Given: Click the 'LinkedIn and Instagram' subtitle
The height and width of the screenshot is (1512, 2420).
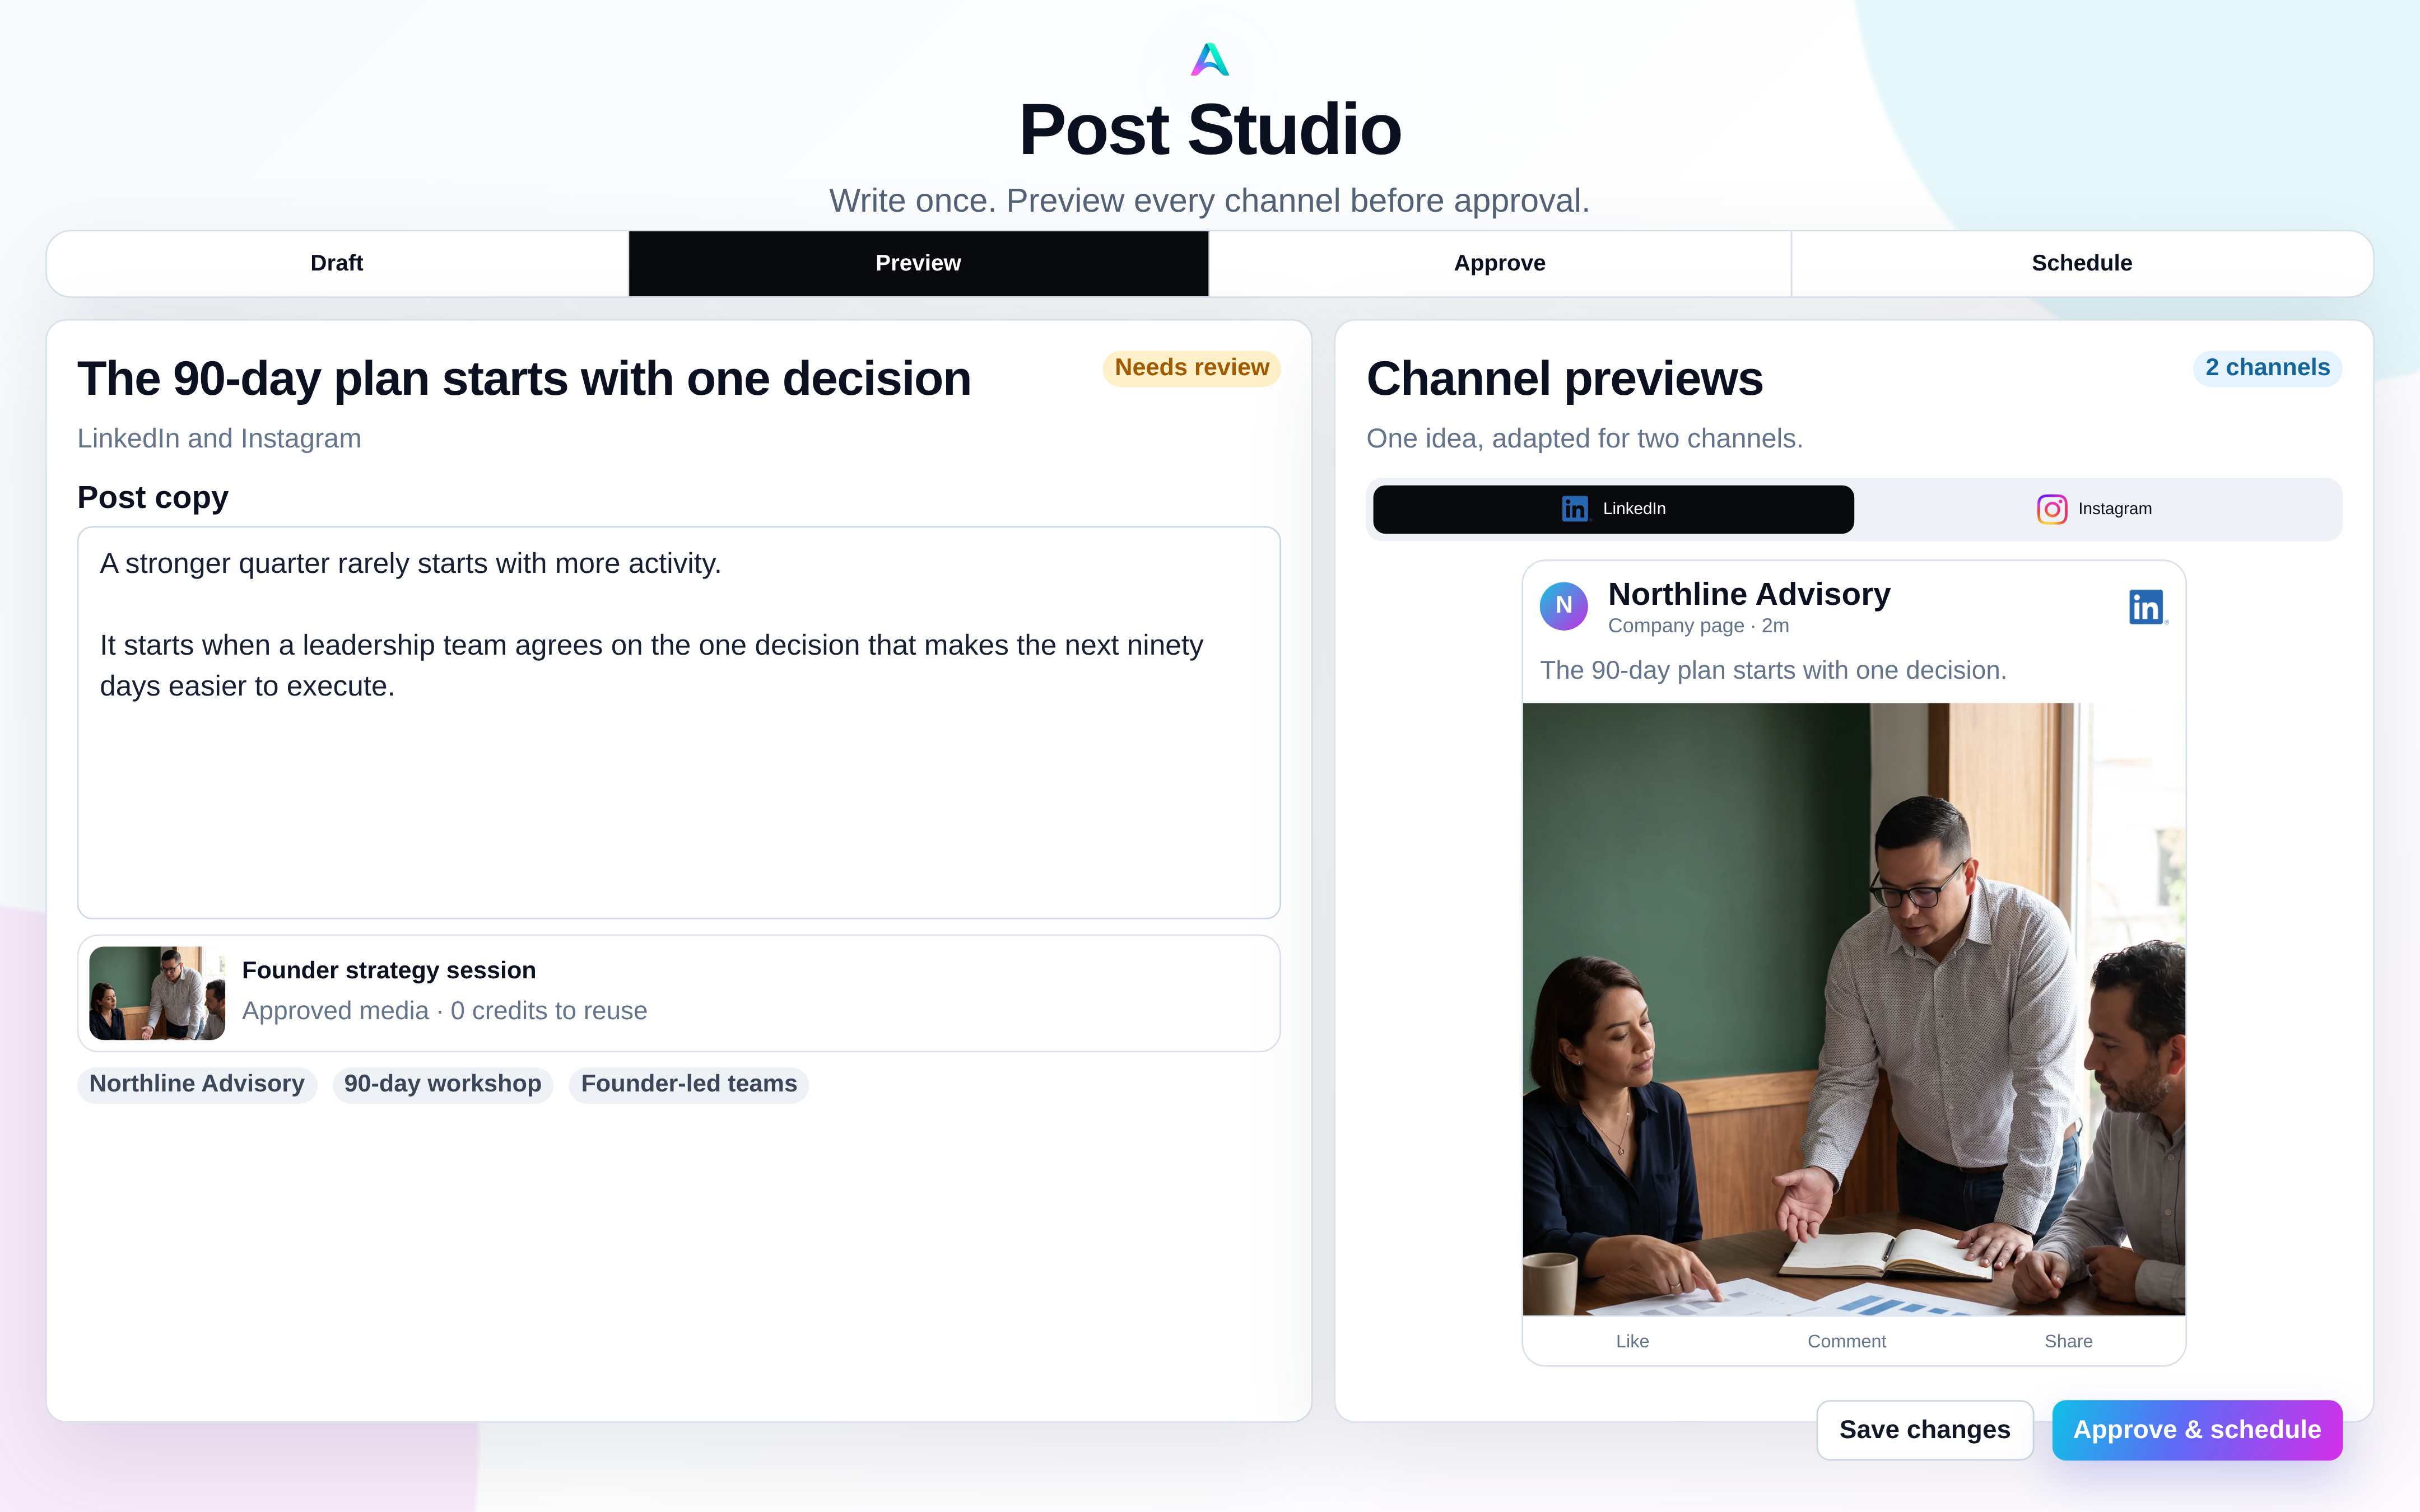Looking at the screenshot, I should point(219,438).
